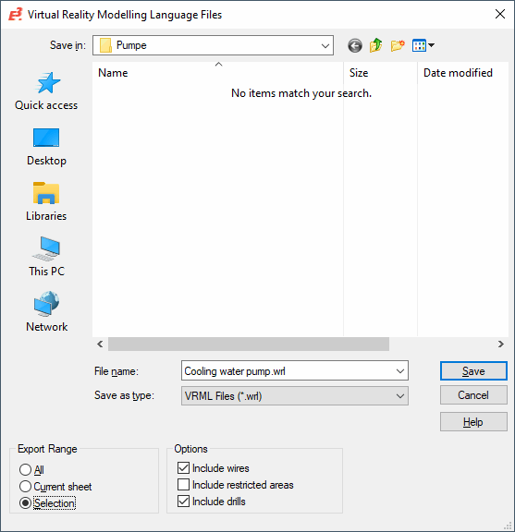Go up one folder level
Screen dimensions: 515x532
(x=376, y=45)
